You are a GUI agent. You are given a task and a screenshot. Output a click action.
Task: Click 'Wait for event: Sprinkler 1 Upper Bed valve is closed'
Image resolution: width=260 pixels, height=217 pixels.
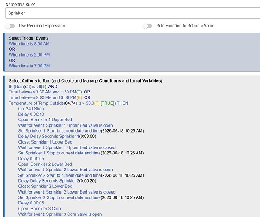(67, 147)
